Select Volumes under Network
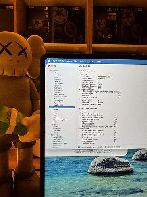The image size is (147, 197). (x=56, y=131)
